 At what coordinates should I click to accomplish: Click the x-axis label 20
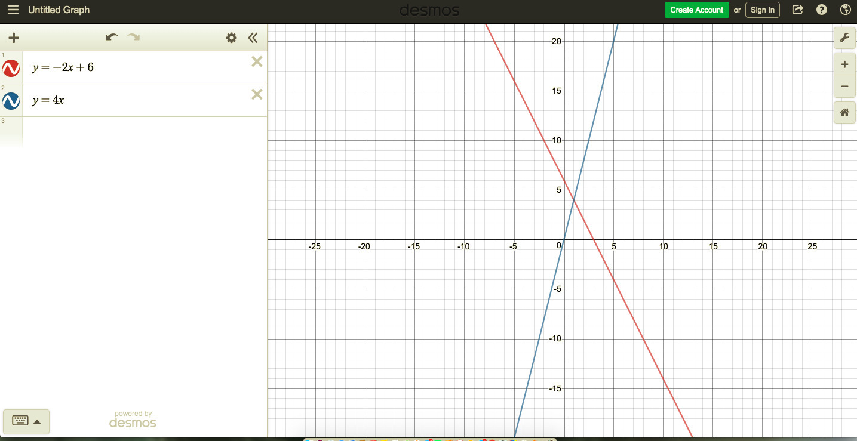tap(763, 246)
